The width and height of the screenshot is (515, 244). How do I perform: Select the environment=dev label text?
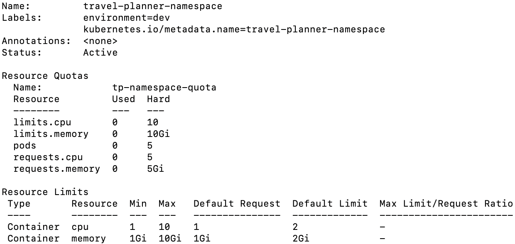[126, 18]
